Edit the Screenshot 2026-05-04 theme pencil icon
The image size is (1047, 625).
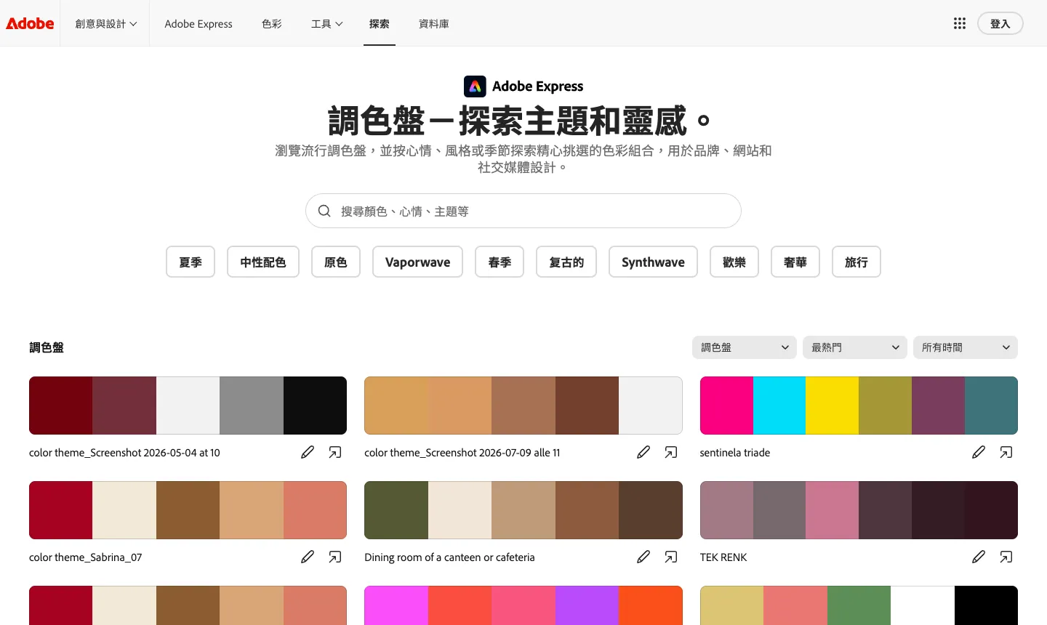point(308,452)
